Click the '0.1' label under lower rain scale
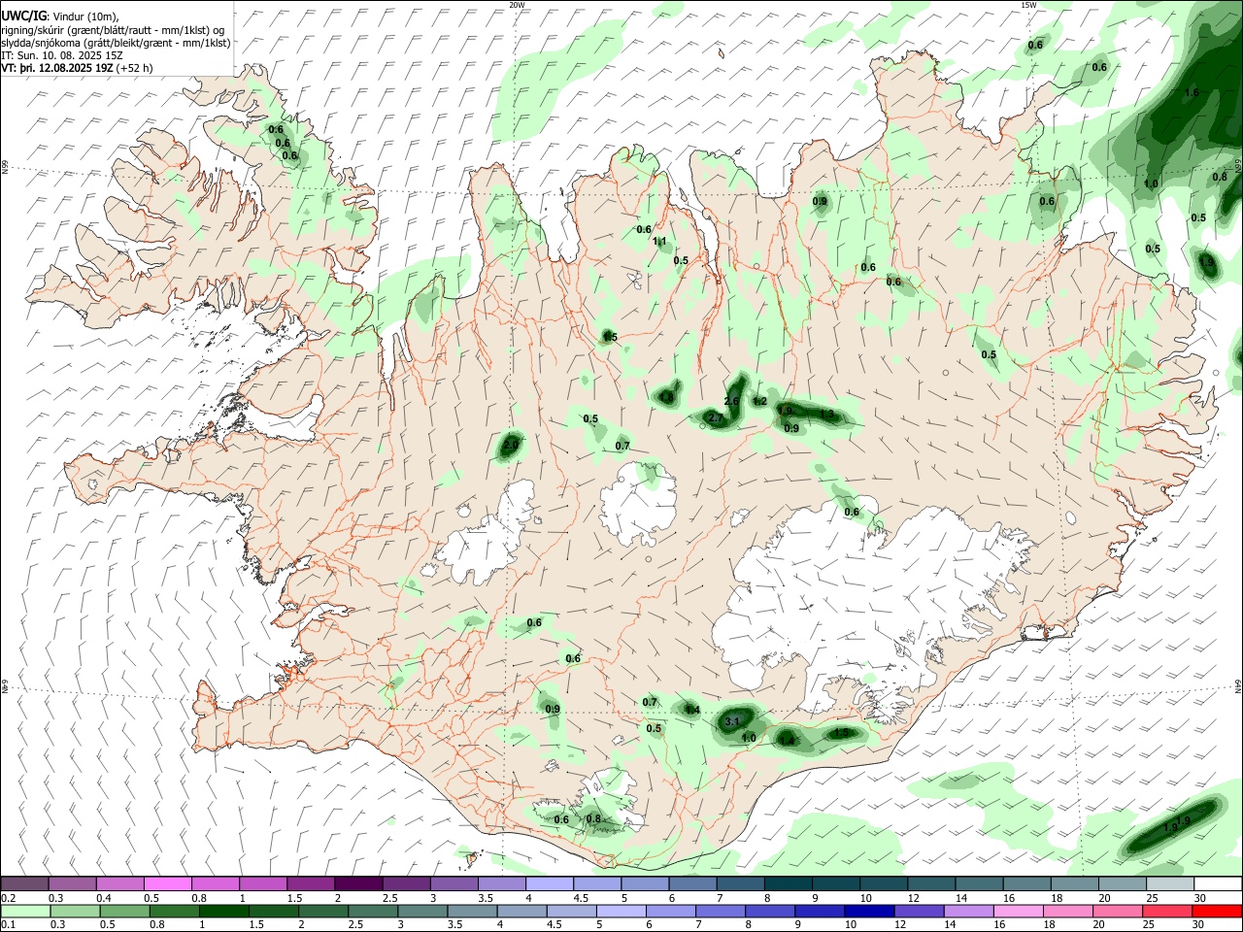 tap(9, 925)
